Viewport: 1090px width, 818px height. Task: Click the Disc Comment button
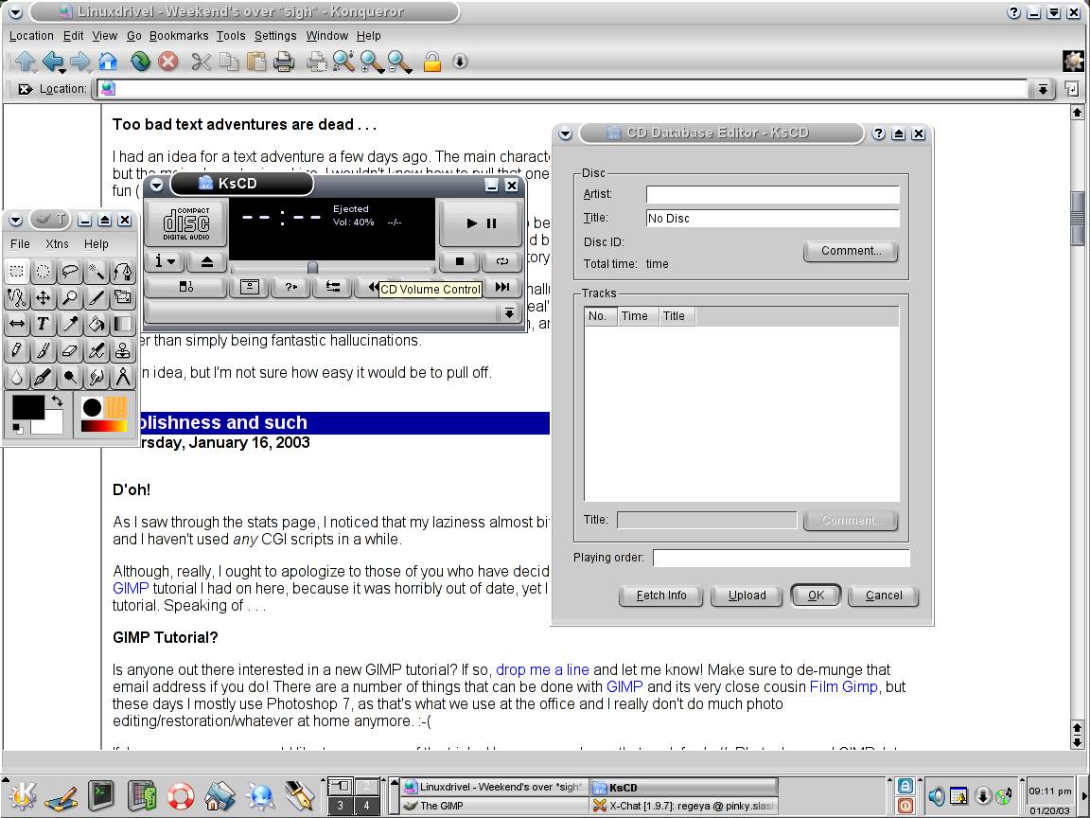(x=851, y=251)
